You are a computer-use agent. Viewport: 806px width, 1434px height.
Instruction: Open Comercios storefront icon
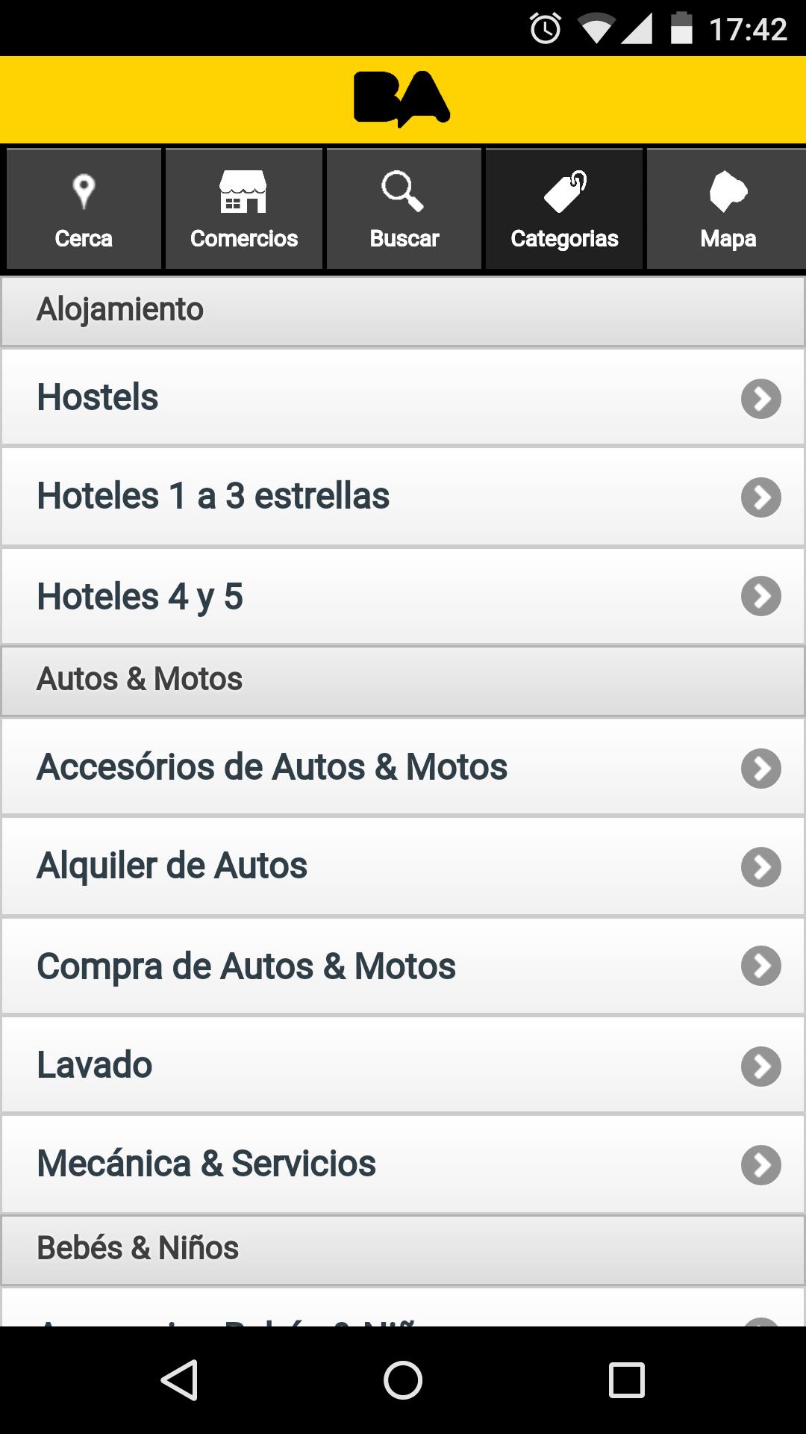(x=243, y=191)
